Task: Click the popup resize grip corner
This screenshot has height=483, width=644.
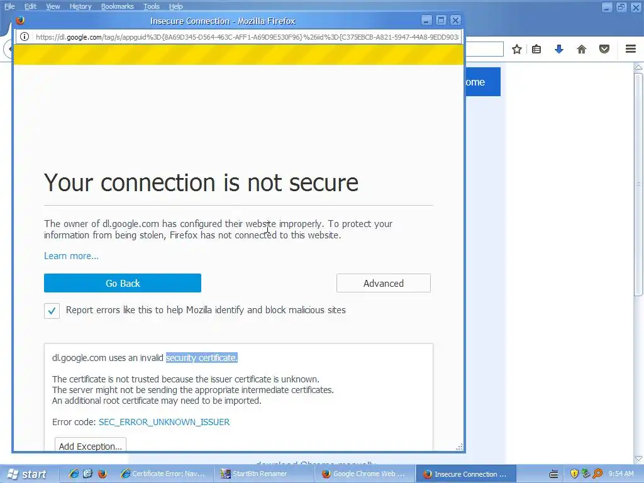Action: (460, 447)
